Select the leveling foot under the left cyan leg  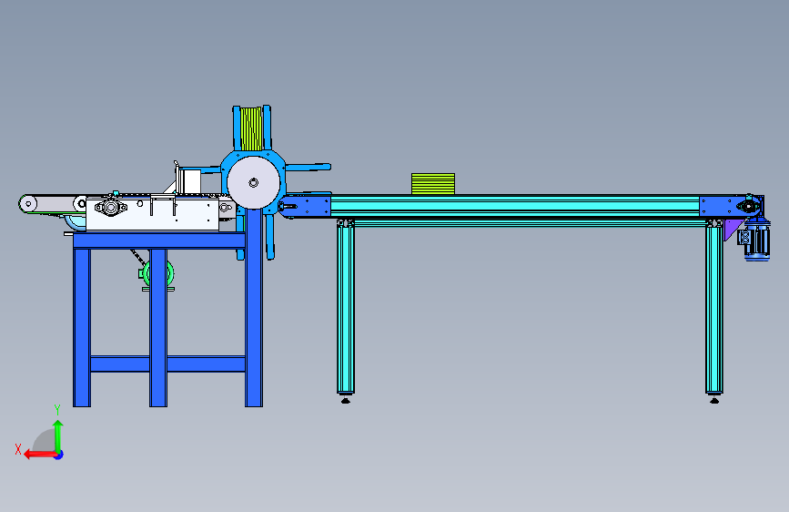(x=346, y=400)
